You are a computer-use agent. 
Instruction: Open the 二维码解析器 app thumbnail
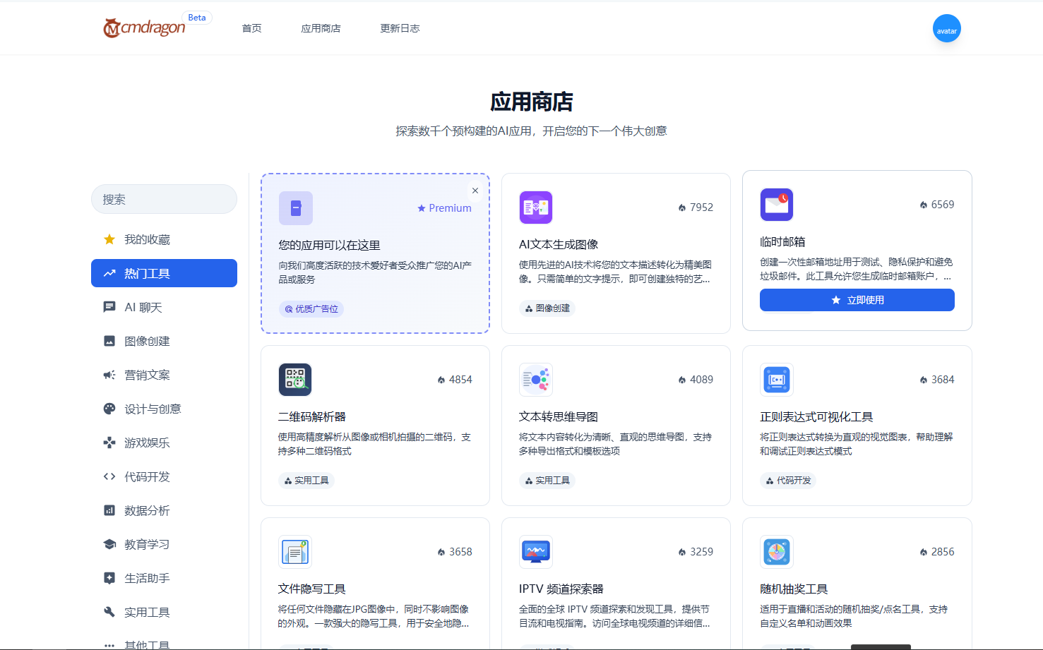[x=294, y=379]
